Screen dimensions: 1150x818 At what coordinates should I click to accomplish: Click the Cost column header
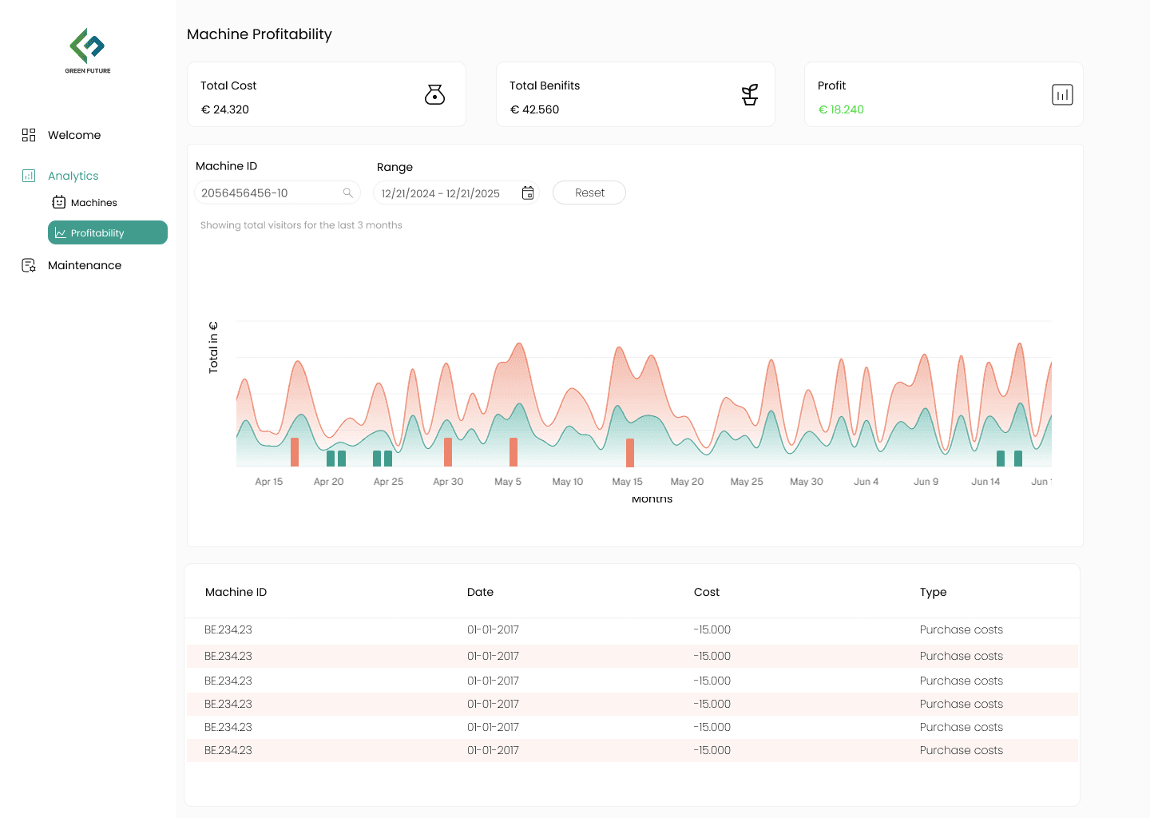(706, 592)
